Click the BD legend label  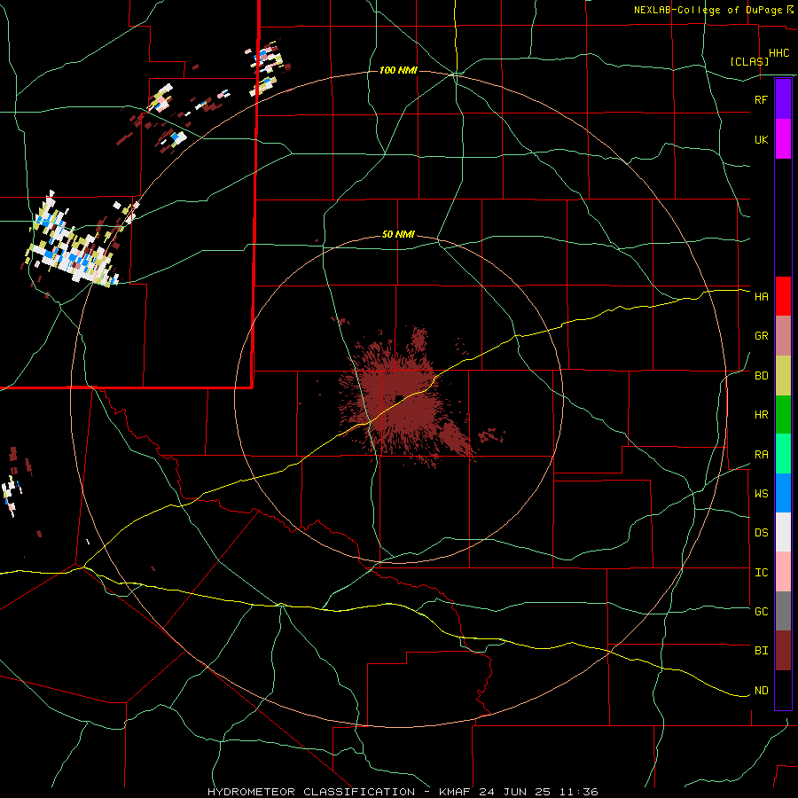coord(761,376)
